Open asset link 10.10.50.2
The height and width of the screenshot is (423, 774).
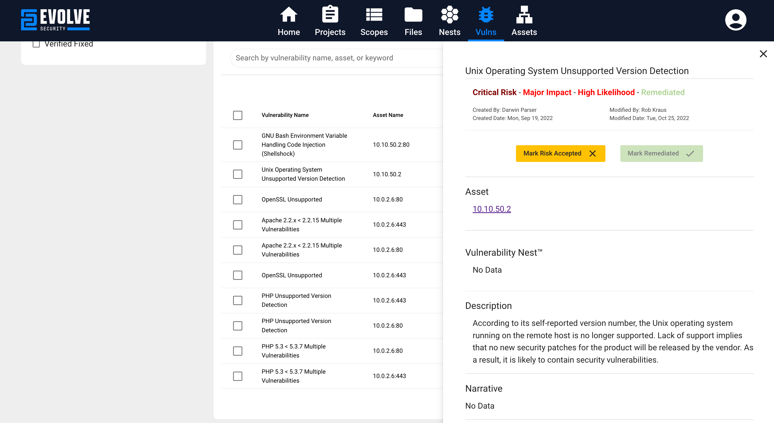(x=491, y=209)
